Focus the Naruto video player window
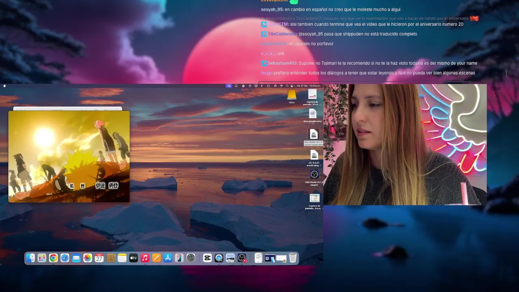The image size is (519, 292). point(69,157)
